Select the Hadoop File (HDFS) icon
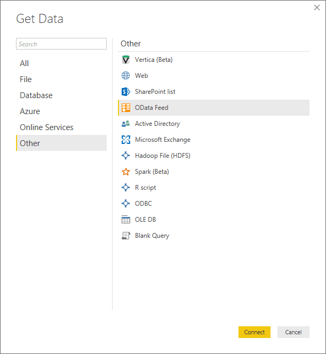The image size is (326, 354). 125,156
